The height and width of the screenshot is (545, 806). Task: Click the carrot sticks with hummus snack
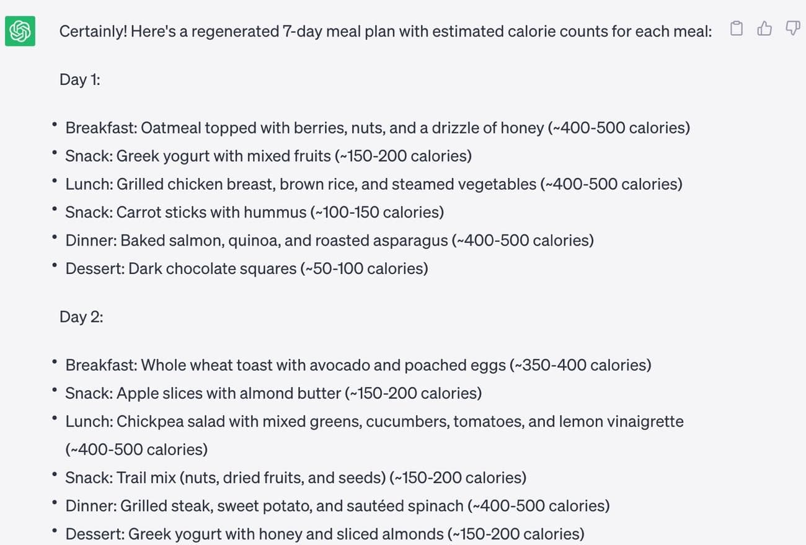(254, 212)
